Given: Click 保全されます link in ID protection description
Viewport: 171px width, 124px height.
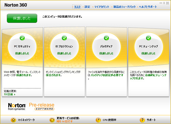Looking at the screenshot, I should [54, 75].
